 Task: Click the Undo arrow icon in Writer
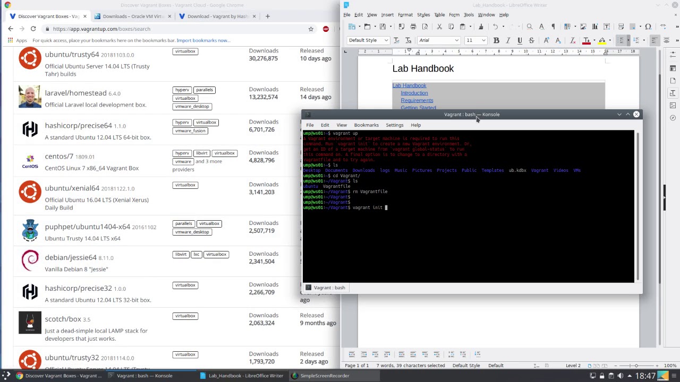click(496, 27)
